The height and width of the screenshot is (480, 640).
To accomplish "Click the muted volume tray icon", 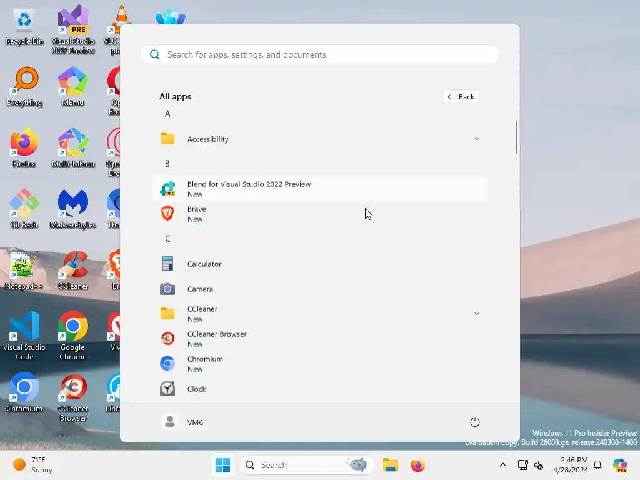I will pyautogui.click(x=539, y=465).
